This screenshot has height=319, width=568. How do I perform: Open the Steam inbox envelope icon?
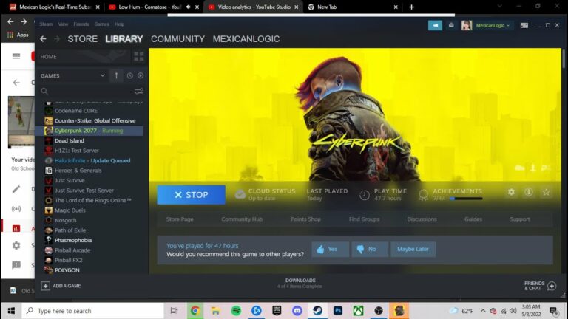pos(452,25)
